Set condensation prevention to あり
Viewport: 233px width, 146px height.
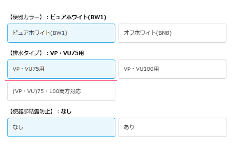172,127
